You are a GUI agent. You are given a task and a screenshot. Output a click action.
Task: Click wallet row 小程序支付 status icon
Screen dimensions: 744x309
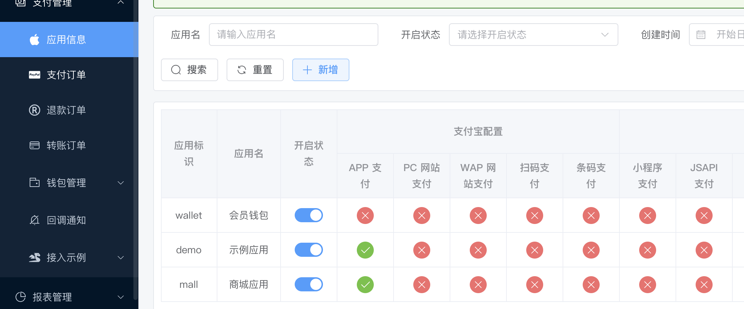coord(648,216)
